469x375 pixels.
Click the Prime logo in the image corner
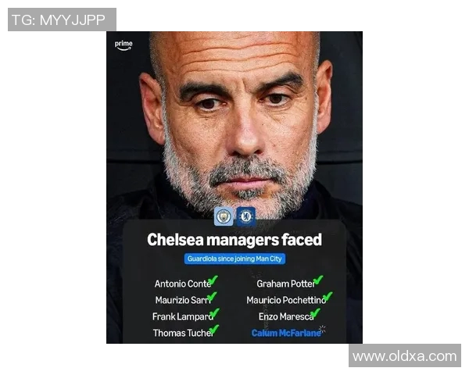[x=124, y=45]
